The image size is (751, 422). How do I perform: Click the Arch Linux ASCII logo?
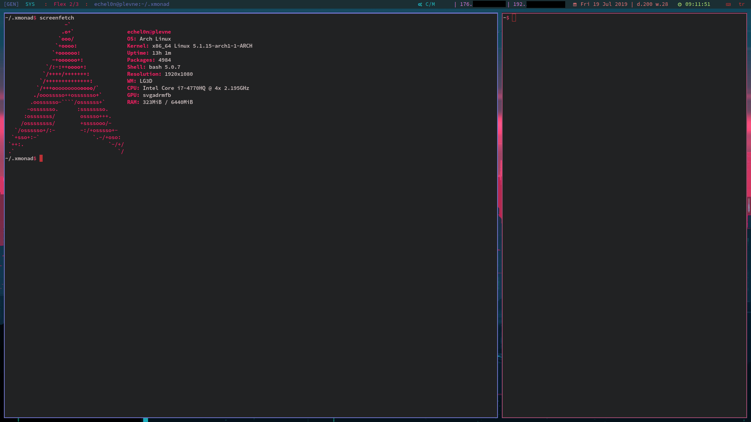66,88
